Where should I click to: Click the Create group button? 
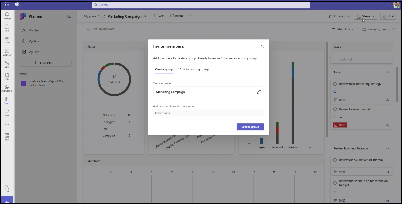tap(250, 127)
